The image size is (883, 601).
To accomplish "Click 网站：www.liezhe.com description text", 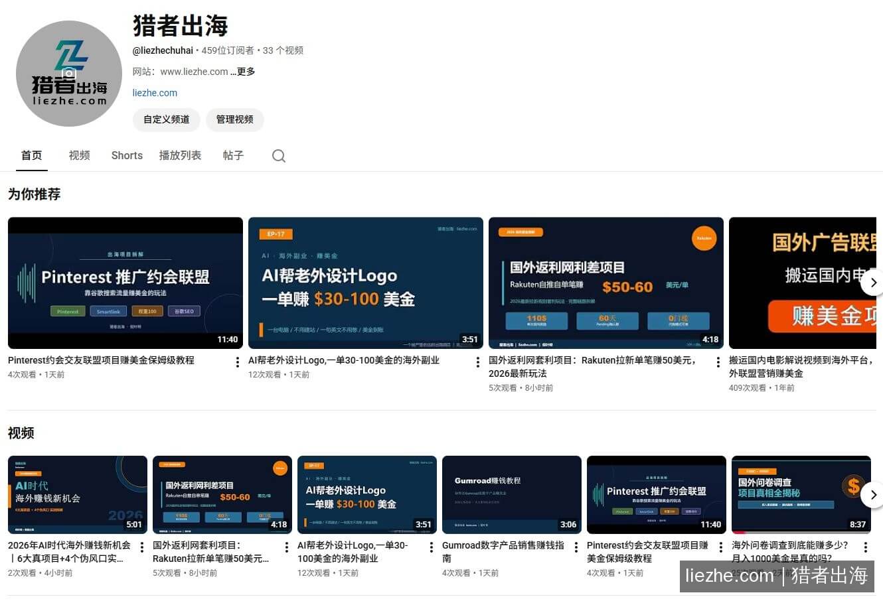I will [181, 72].
